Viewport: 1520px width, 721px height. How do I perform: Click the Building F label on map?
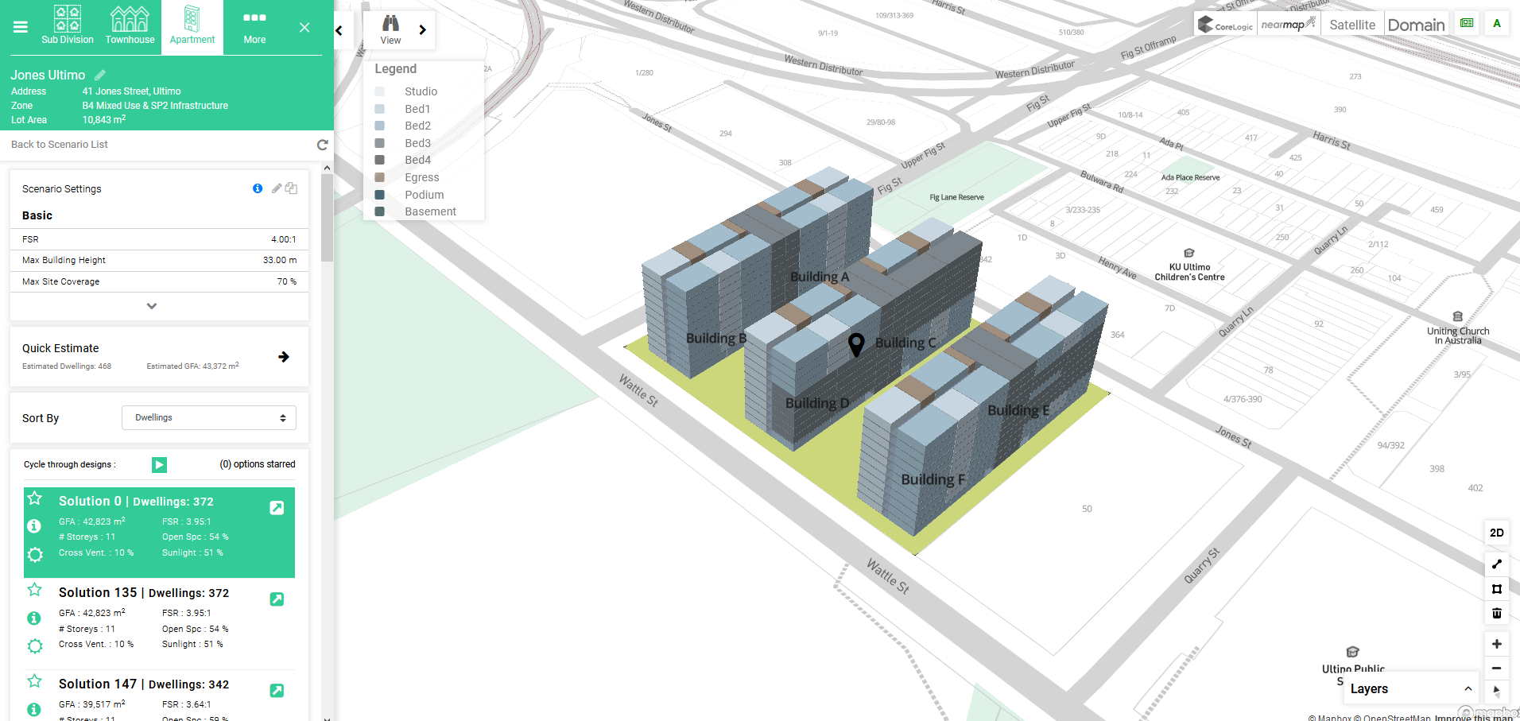[933, 480]
